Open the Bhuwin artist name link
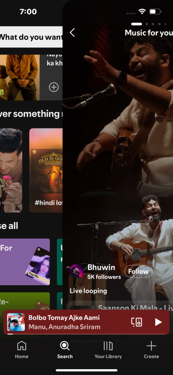The image size is (173, 375). [101, 267]
